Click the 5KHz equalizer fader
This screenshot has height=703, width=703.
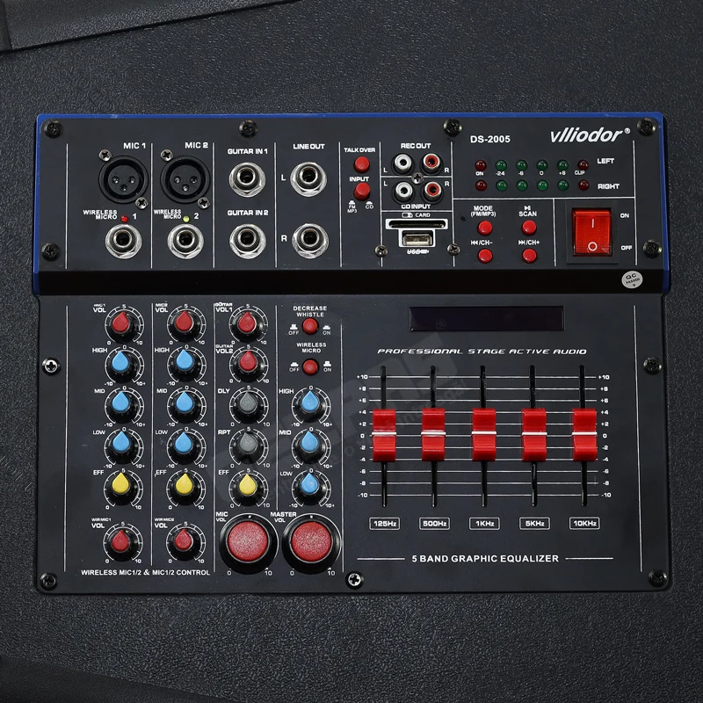pos(534,435)
